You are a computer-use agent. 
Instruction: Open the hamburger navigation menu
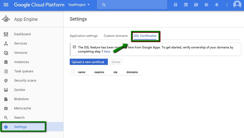pyautogui.click(x=6, y=5)
